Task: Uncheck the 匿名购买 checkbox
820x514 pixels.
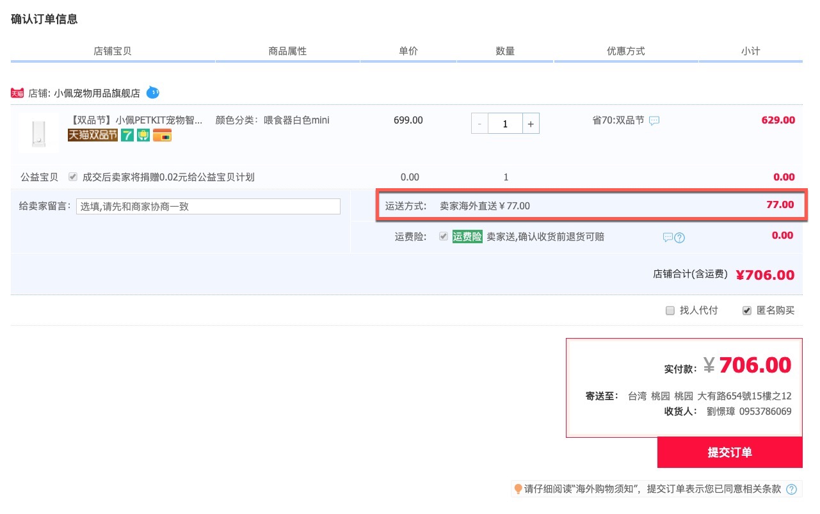Action: tap(746, 310)
